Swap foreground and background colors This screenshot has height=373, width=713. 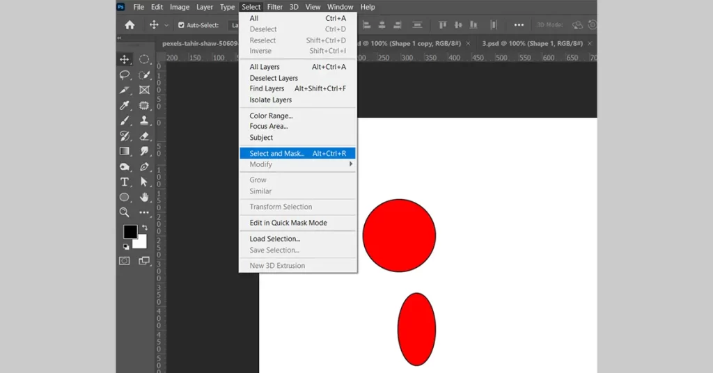(x=145, y=227)
